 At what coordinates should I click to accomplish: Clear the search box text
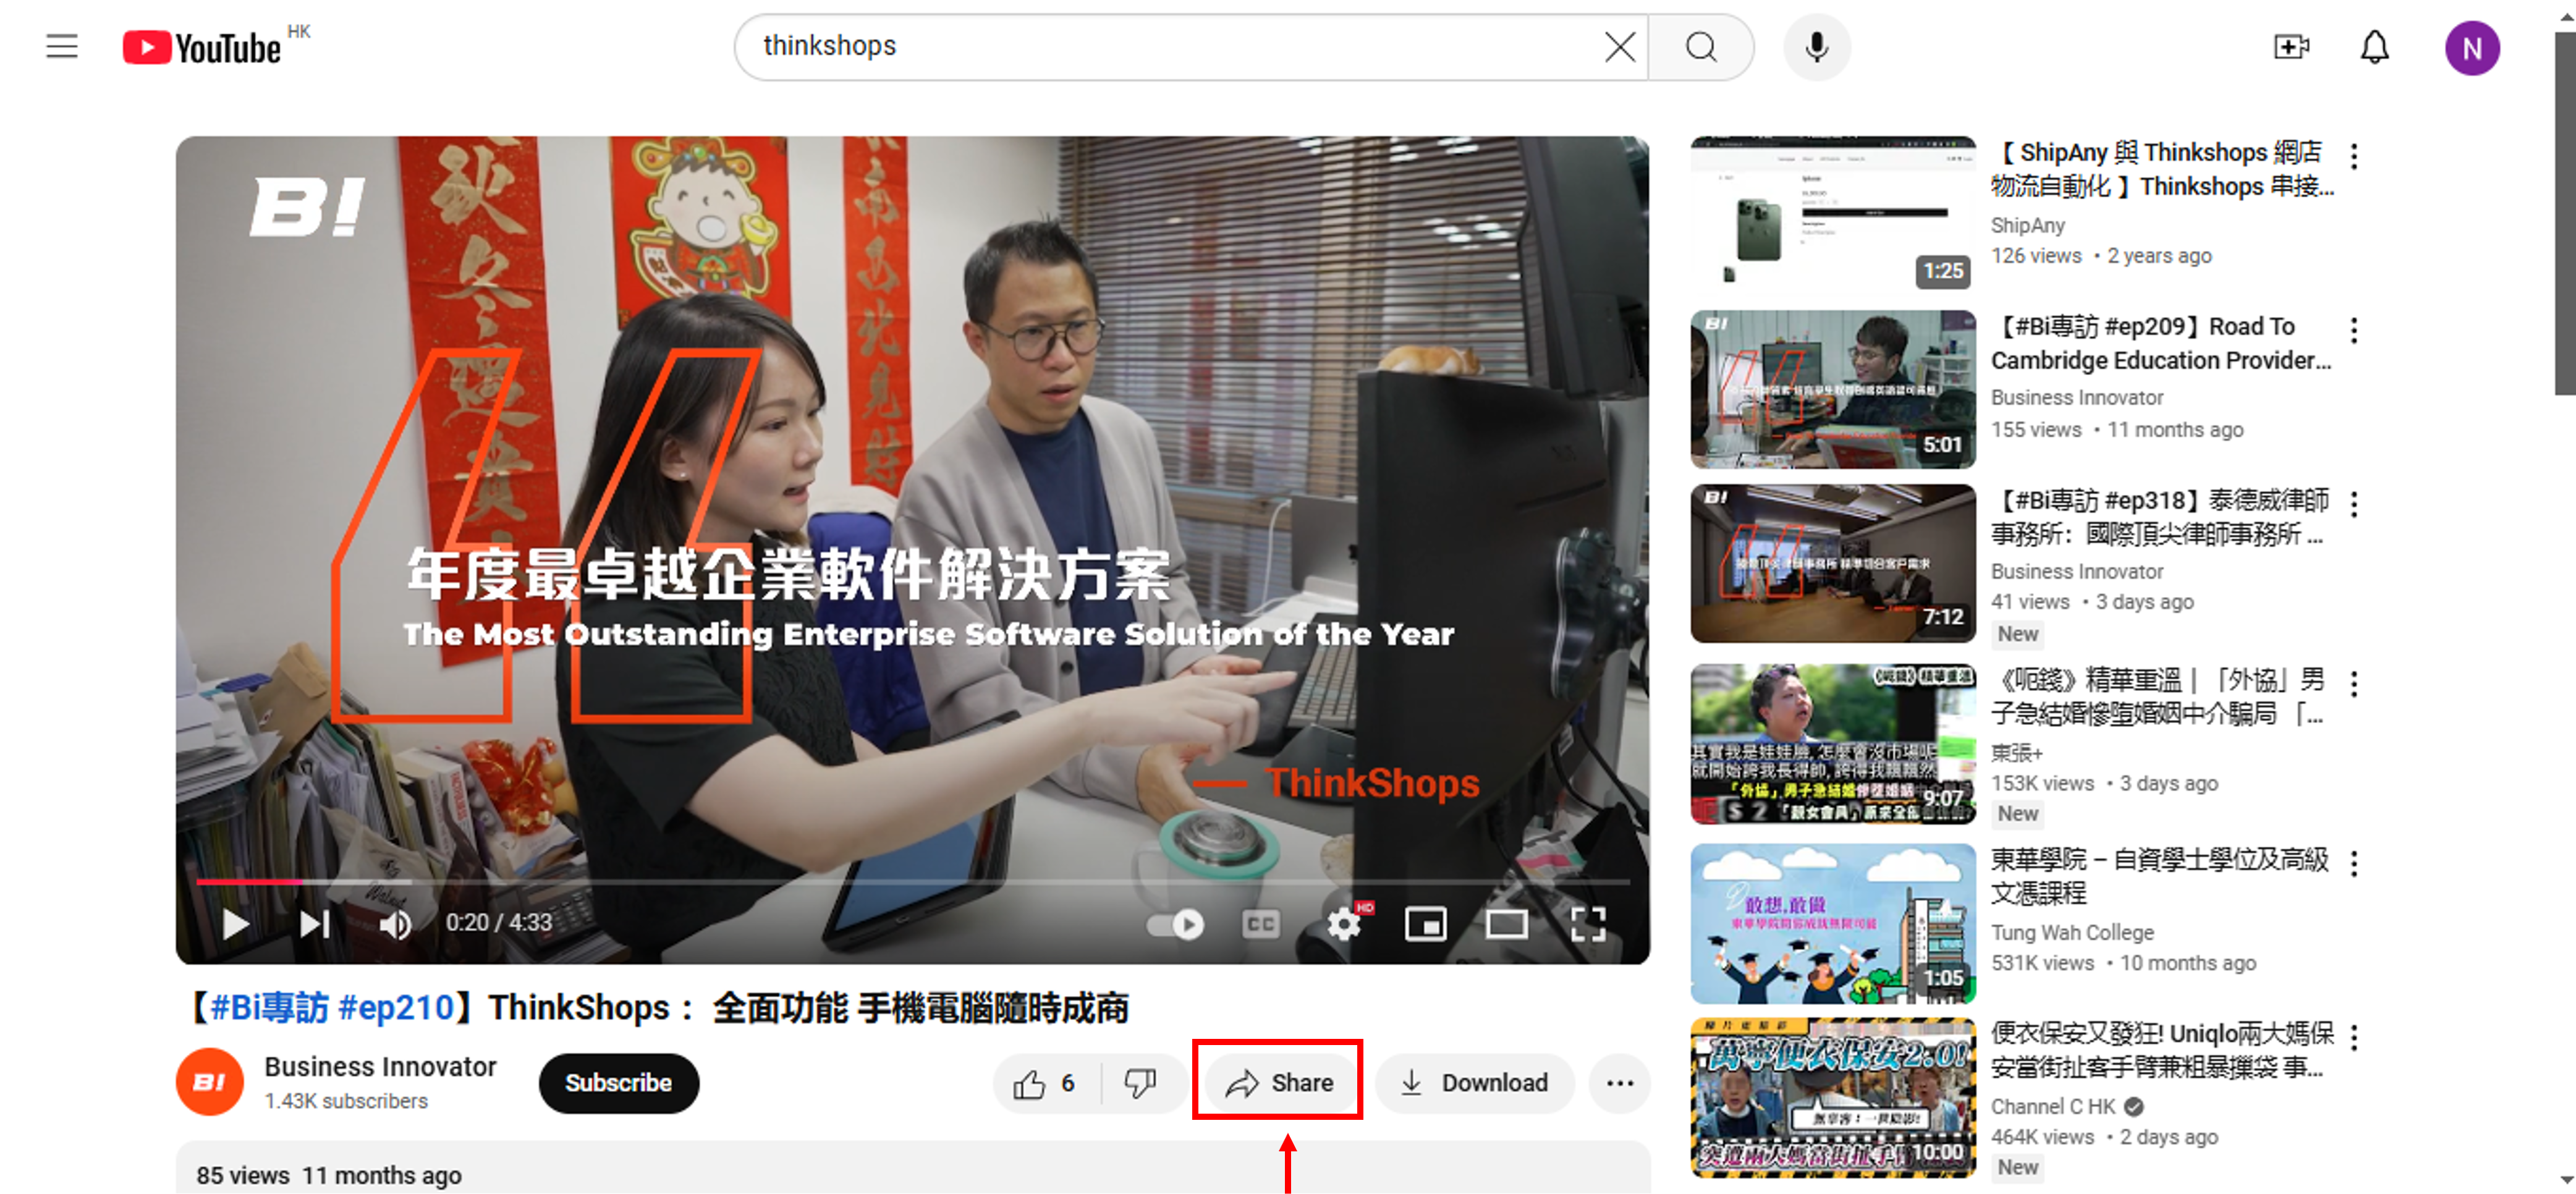[1619, 47]
